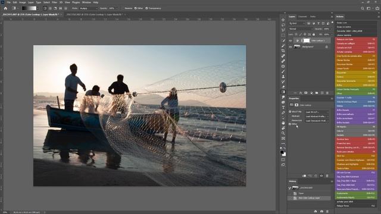Add layer style fx icon in Layers panel
Screen dimensions: 381x214
[x=301, y=93]
